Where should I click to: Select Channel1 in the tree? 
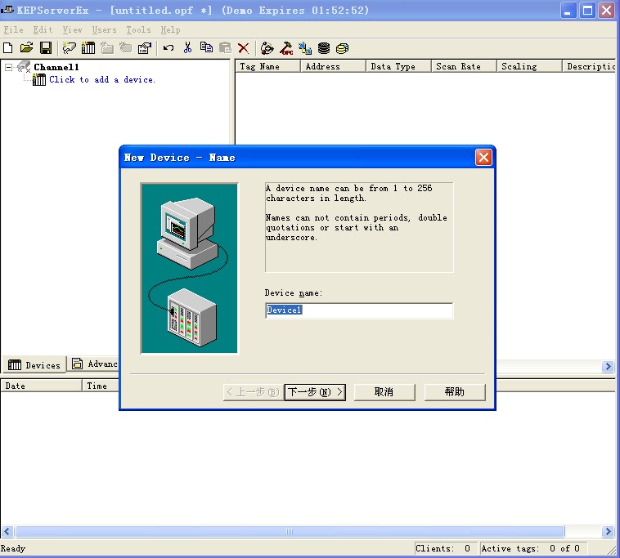coord(56,67)
